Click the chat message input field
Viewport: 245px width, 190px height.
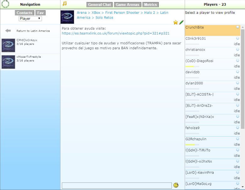pyautogui.click(x=117, y=186)
